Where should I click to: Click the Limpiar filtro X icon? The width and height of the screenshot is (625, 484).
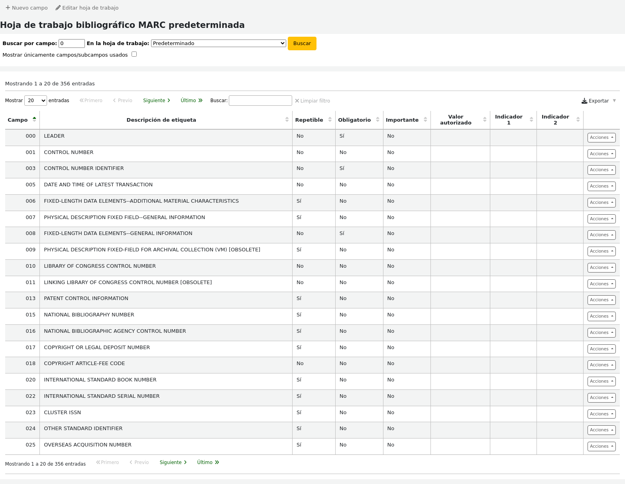tap(297, 101)
